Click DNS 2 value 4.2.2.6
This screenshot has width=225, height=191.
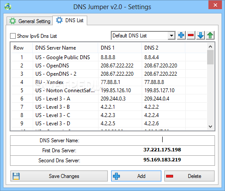[x=151, y=124]
